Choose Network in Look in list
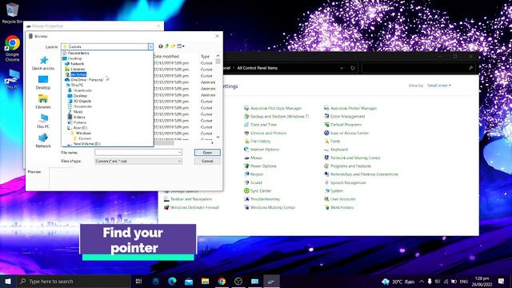 click(77, 64)
